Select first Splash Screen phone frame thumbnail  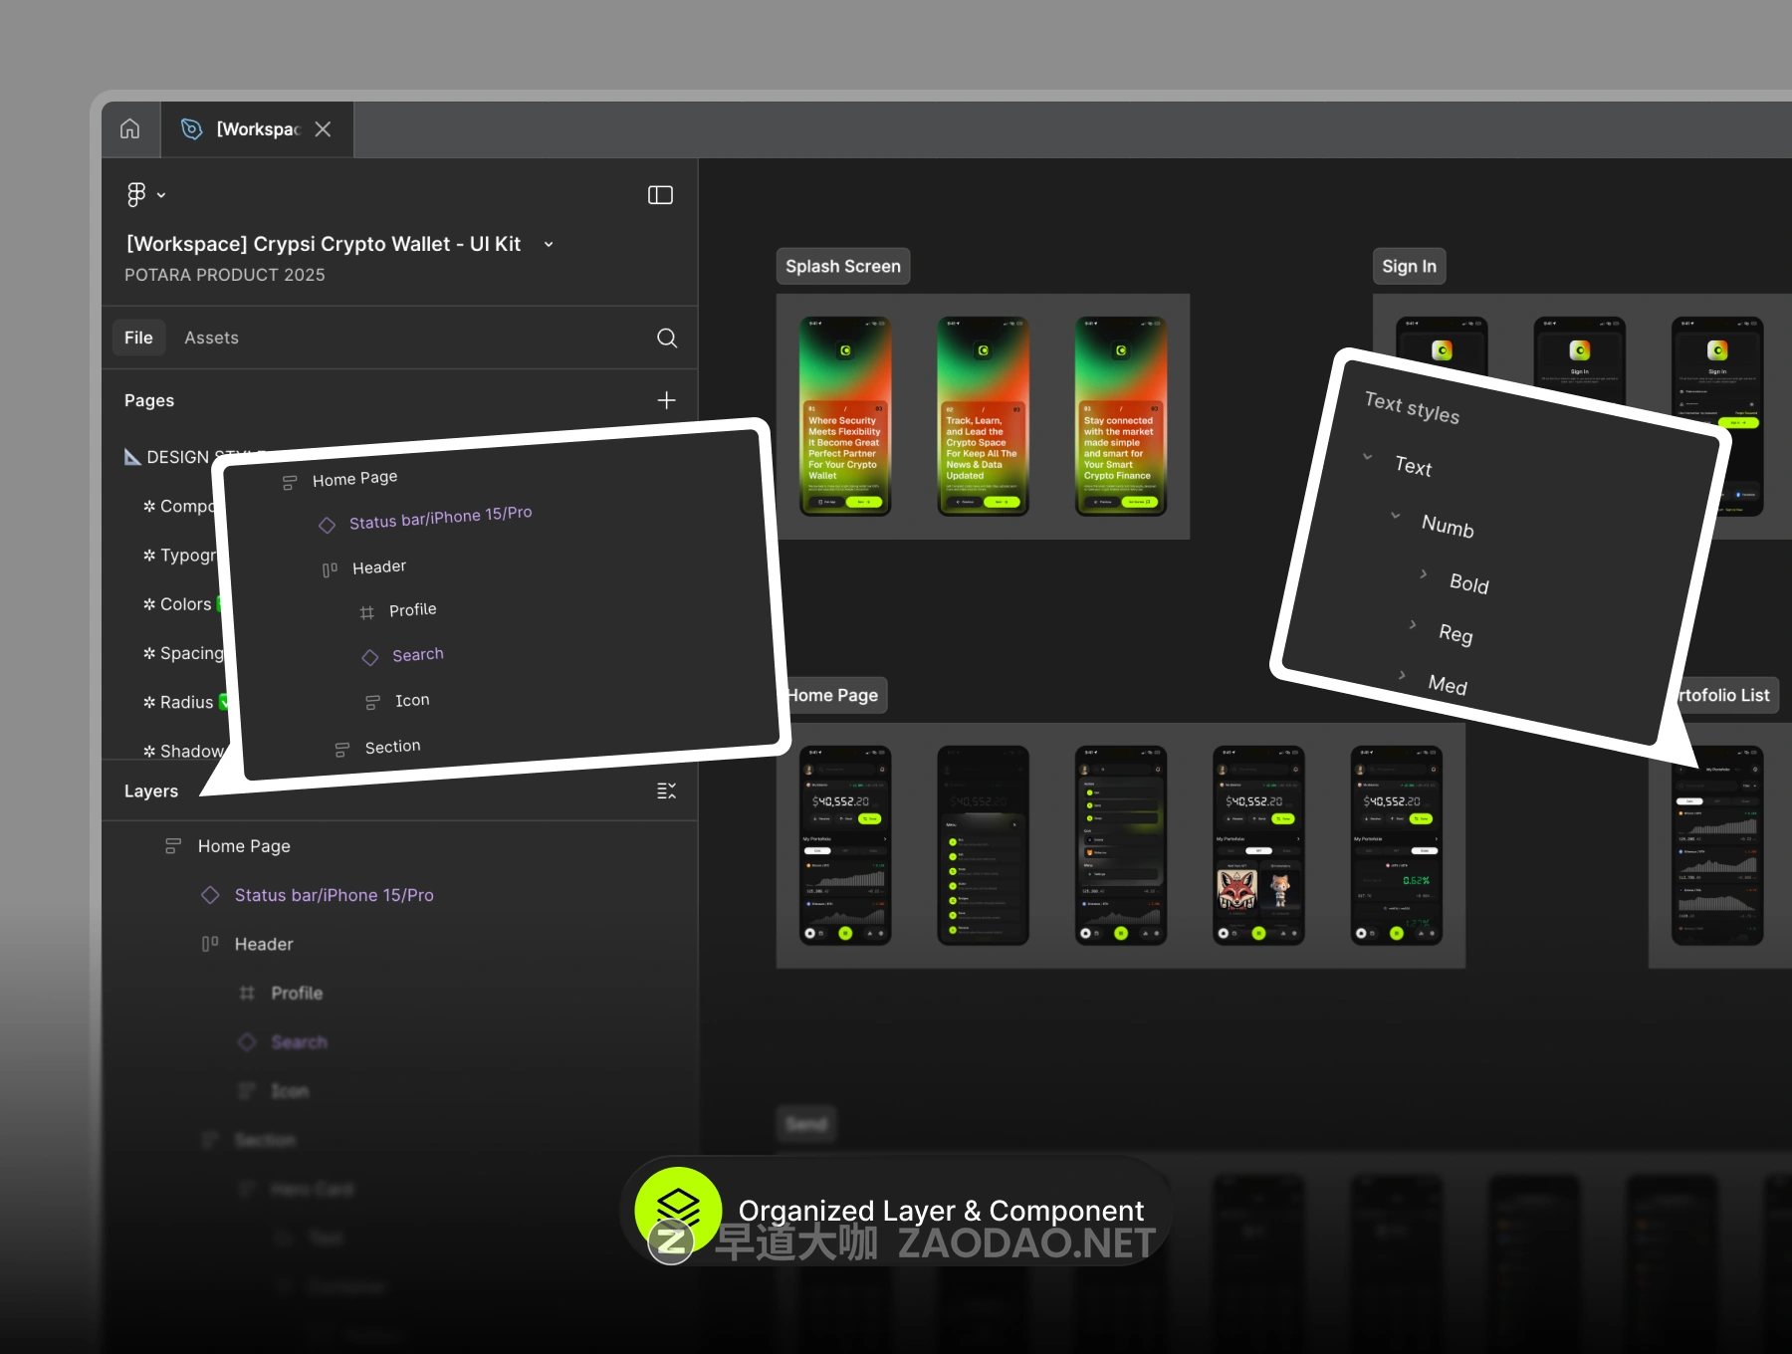(x=845, y=416)
